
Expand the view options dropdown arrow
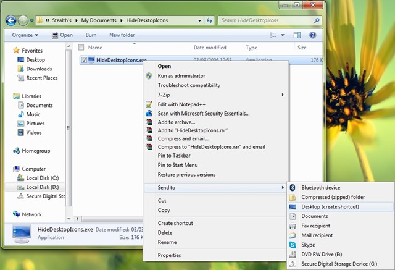pyautogui.click(x=283, y=35)
